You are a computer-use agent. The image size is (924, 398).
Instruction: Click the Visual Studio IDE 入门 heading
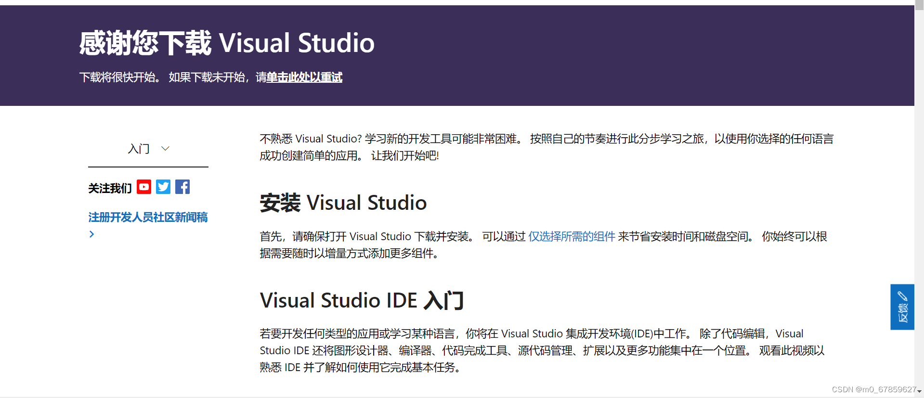click(362, 300)
